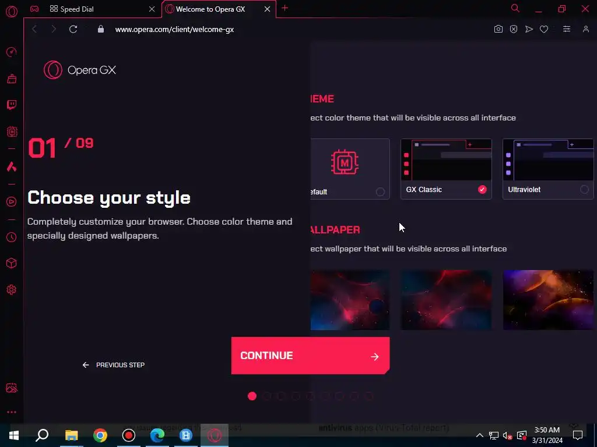Open GX Corner gamepad icon
Viewport: 597px width, 447px height.
click(34, 9)
